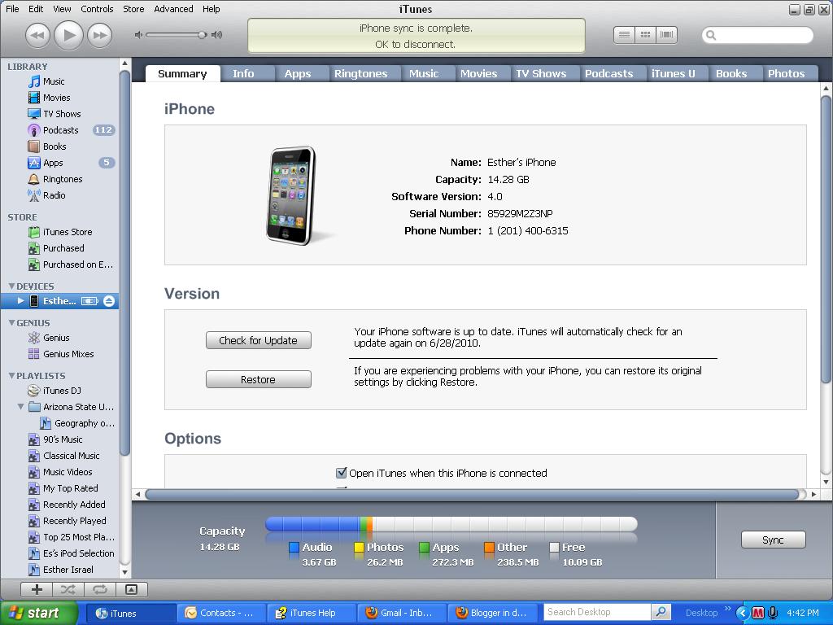Image resolution: width=833 pixels, height=625 pixels.
Task: Click the next track fast-forward button
Action: coord(100,35)
